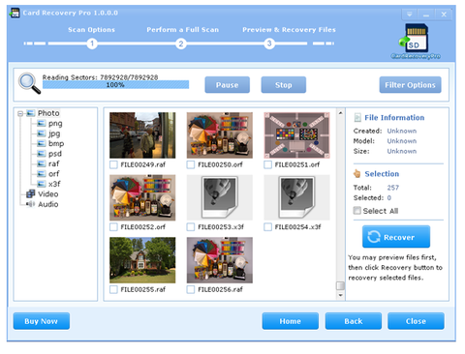Viewport: 465px width, 354px height.
Task: Click the Close button at bottom
Action: pos(416,321)
